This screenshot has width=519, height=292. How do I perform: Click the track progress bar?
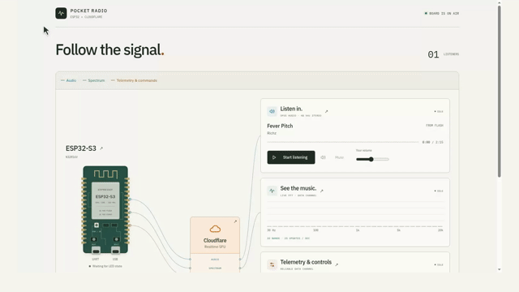tap(343, 143)
